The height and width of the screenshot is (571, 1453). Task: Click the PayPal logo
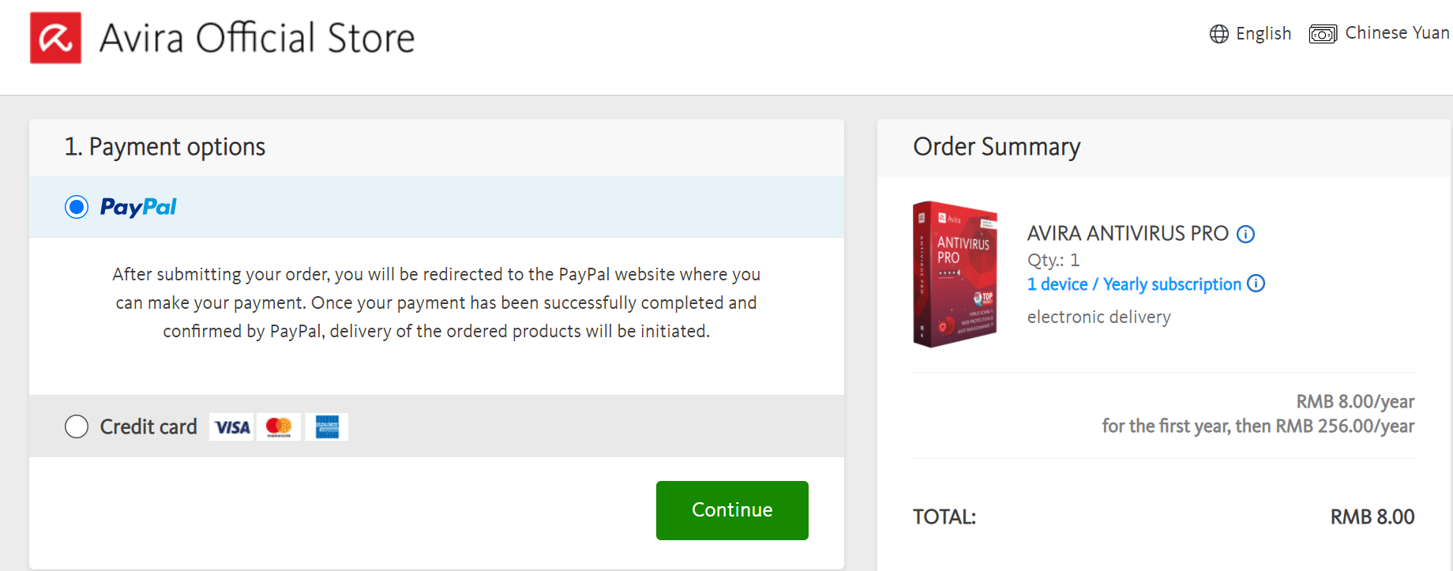point(138,207)
